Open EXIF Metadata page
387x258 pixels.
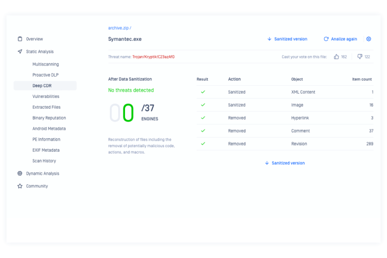pos(46,150)
